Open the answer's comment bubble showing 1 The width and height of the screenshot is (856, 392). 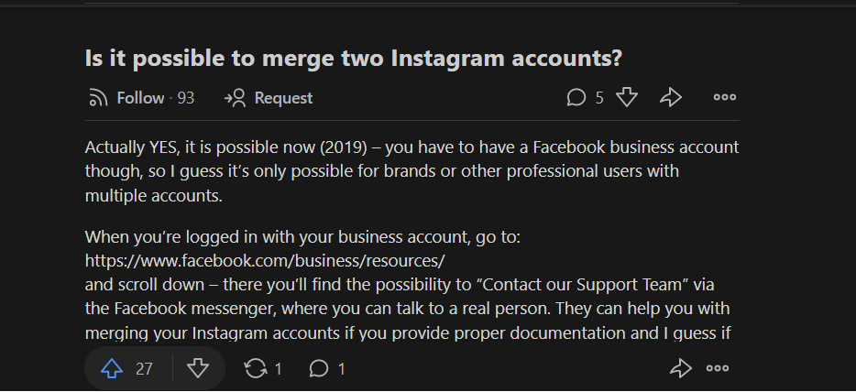click(319, 369)
